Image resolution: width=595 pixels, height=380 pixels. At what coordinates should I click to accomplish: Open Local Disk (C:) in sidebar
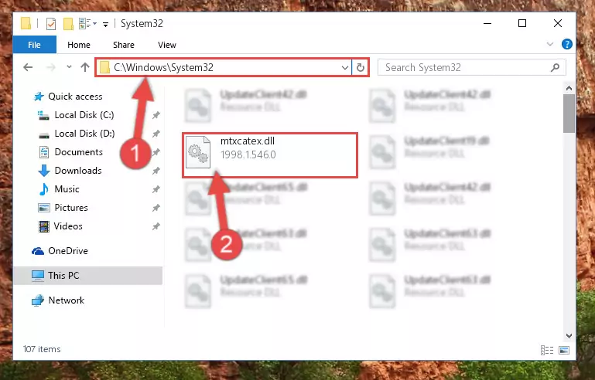click(84, 115)
